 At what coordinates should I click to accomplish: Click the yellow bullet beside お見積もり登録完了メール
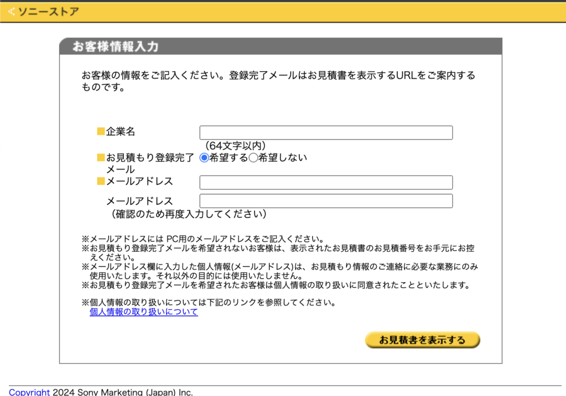pyautogui.click(x=101, y=157)
